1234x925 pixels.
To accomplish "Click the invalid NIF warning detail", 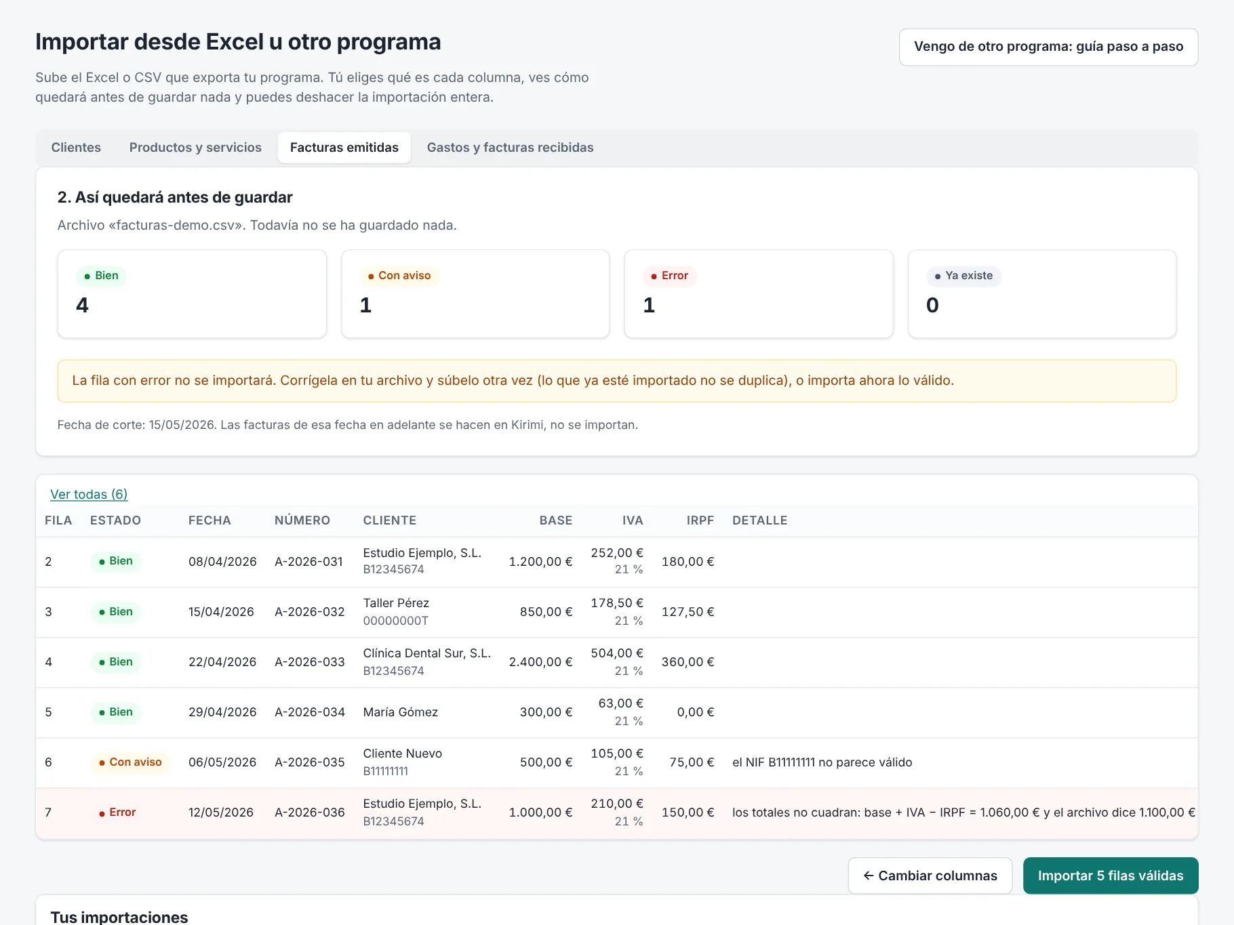I will (x=822, y=762).
